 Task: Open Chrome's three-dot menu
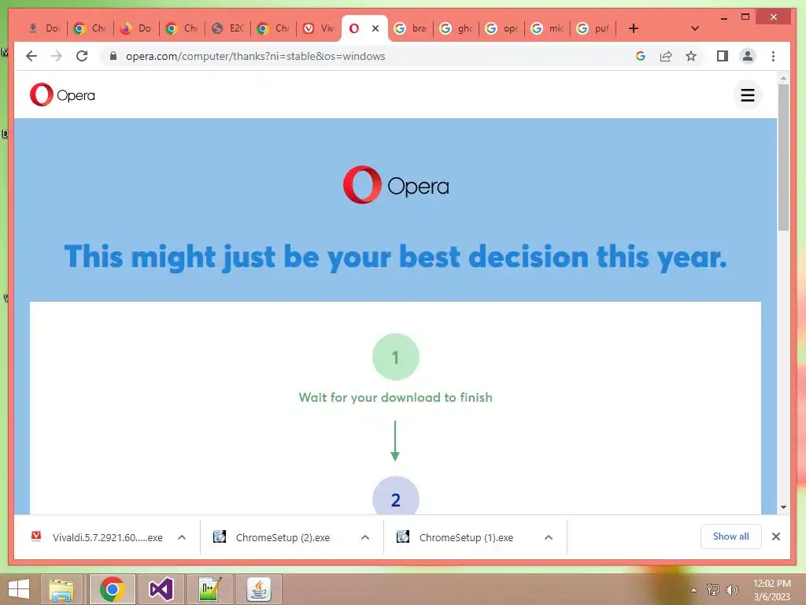pyautogui.click(x=773, y=56)
